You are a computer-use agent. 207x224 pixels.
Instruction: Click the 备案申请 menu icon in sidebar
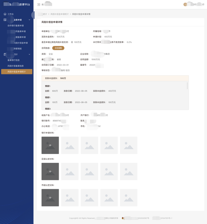(5, 20)
